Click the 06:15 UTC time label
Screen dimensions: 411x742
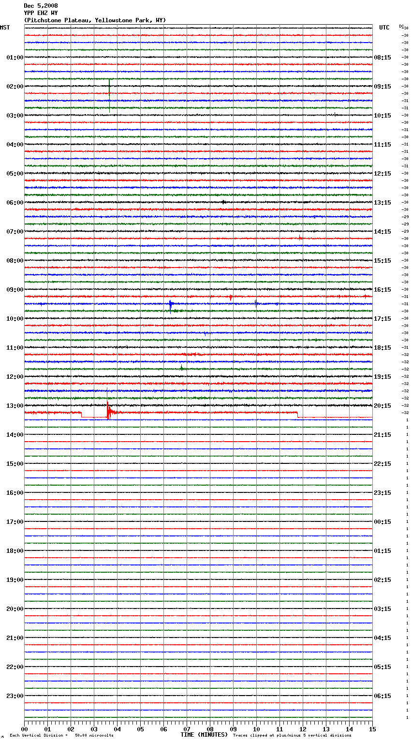pos(382,696)
